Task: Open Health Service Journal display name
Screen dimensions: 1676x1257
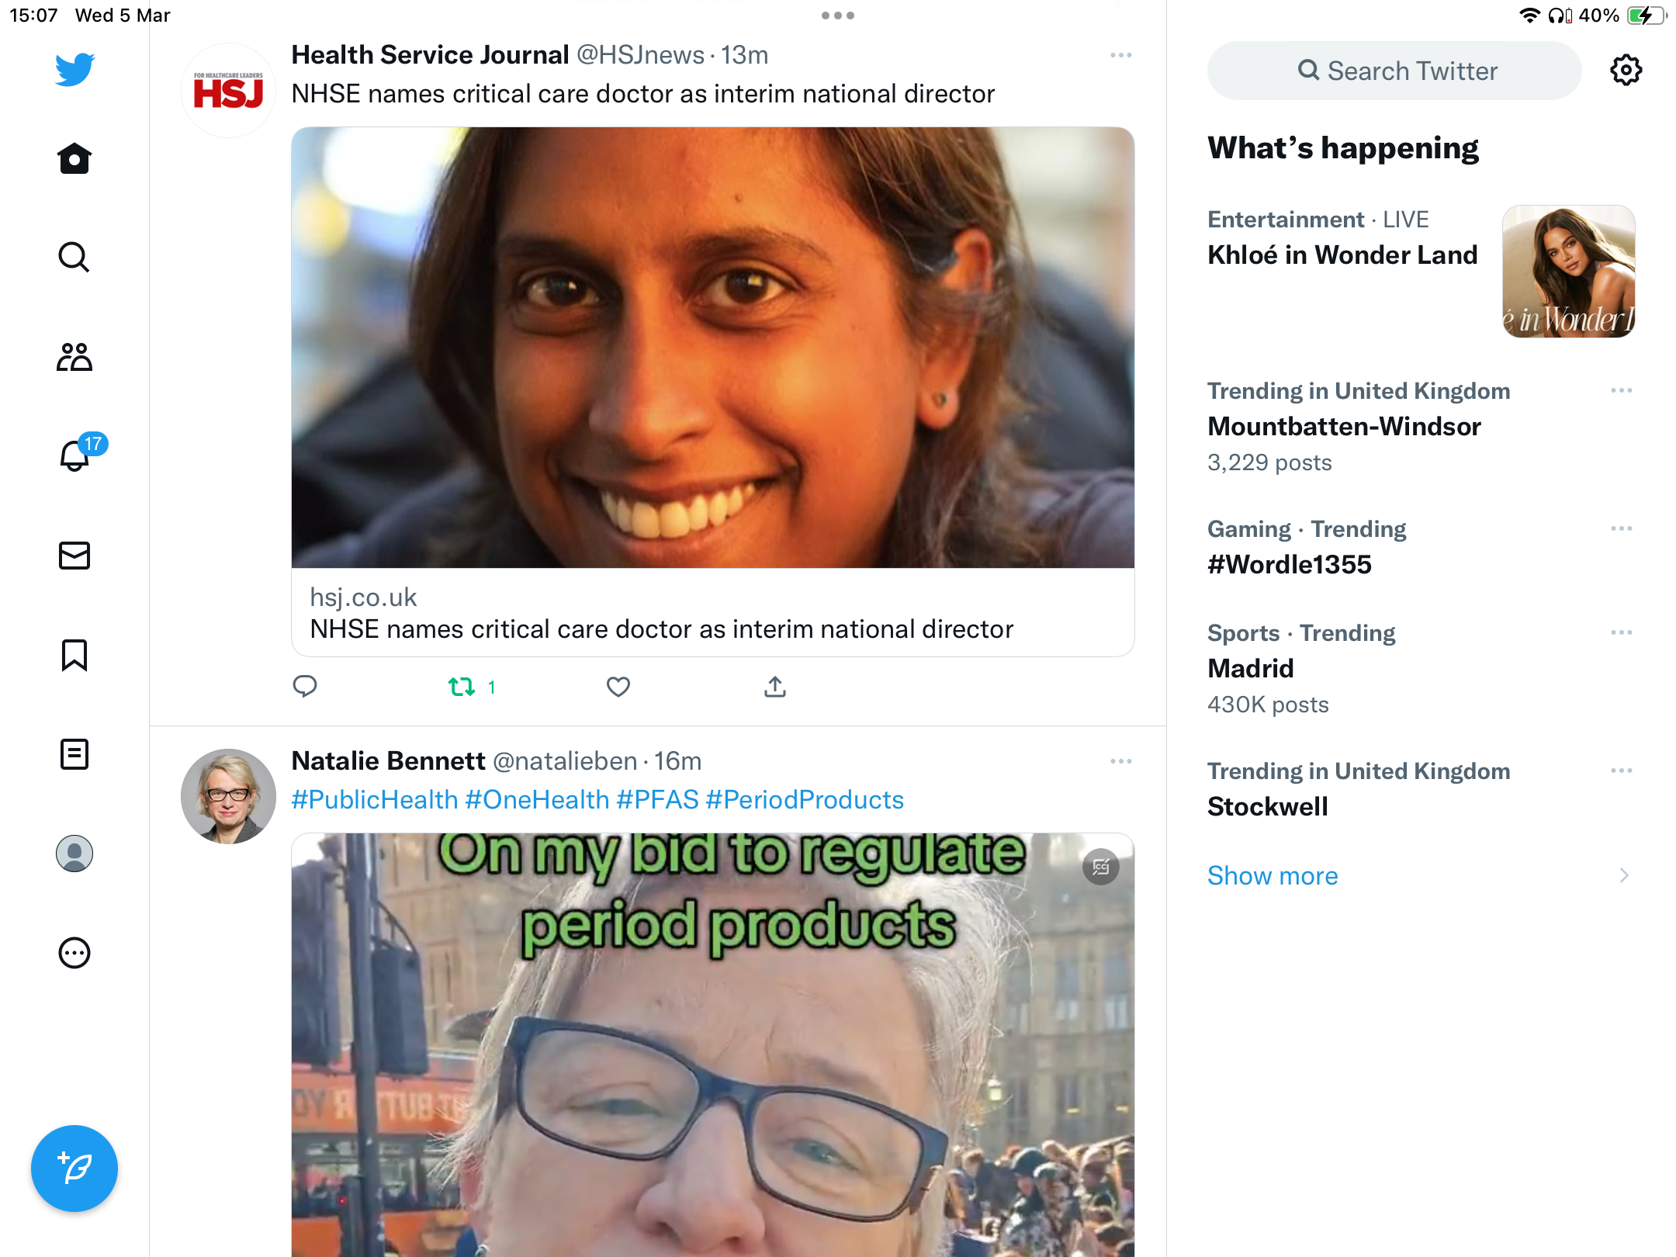Action: pyautogui.click(x=430, y=54)
